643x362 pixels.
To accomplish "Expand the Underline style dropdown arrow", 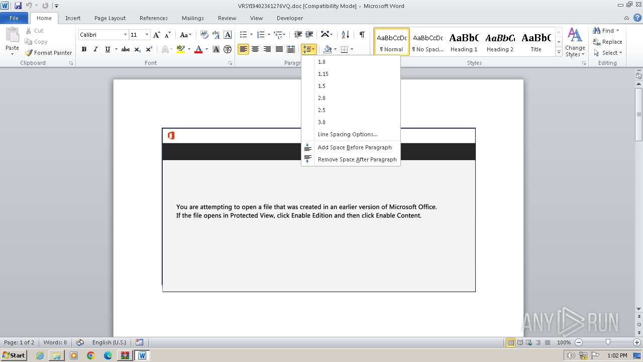I will [116, 49].
